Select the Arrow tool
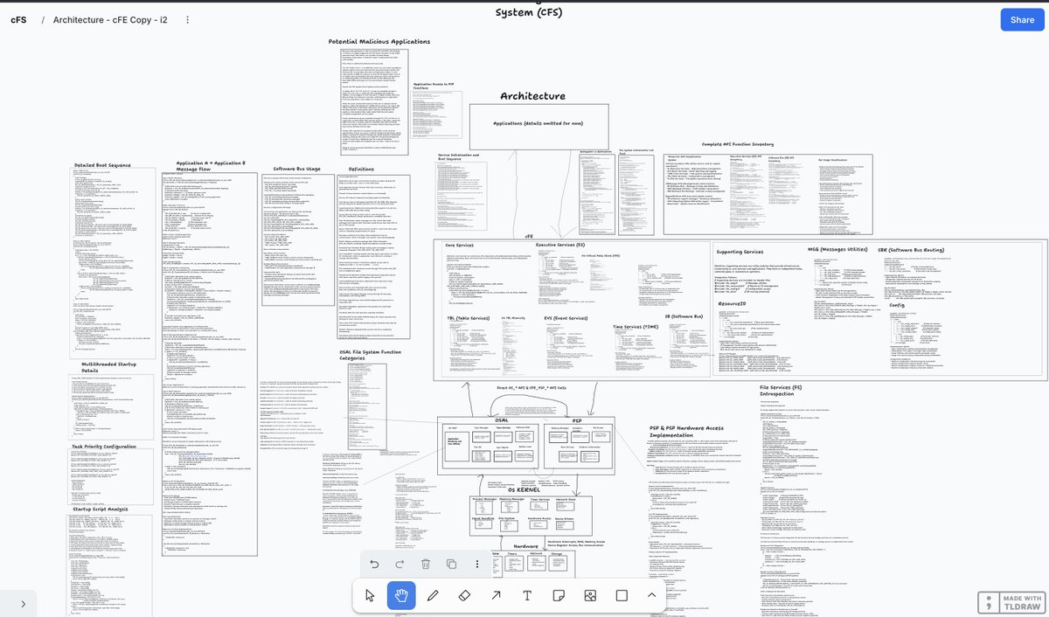Screen dimensions: 1049x617 [x=496, y=595]
